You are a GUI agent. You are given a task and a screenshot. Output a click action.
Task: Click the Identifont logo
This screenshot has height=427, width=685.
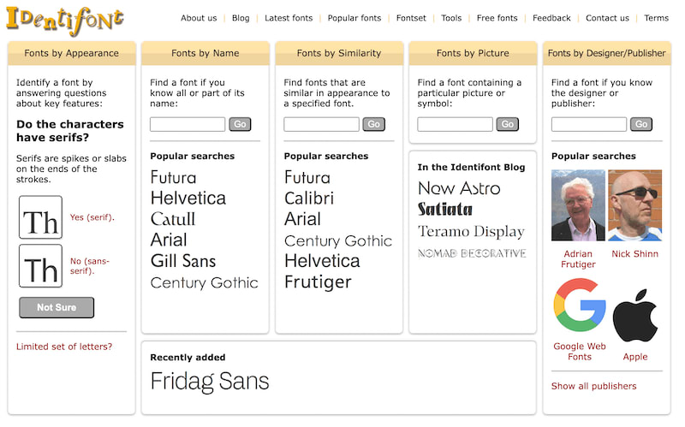click(x=64, y=20)
